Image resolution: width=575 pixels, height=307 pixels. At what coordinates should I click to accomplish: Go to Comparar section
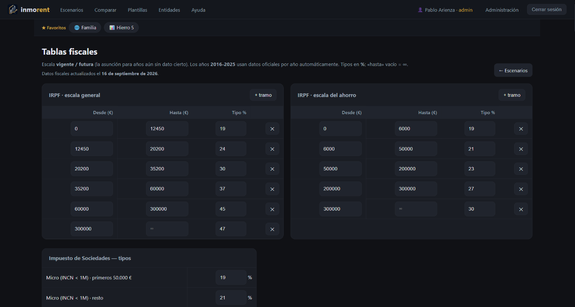(105, 10)
